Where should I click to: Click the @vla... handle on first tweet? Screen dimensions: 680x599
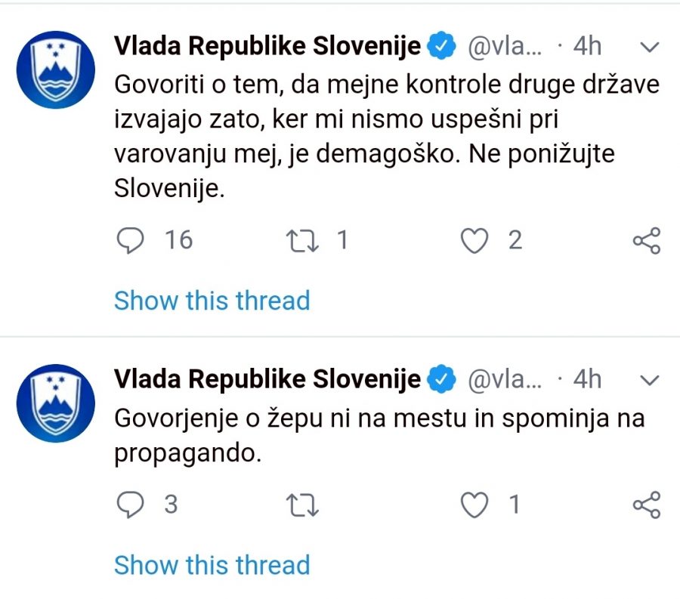(x=505, y=46)
